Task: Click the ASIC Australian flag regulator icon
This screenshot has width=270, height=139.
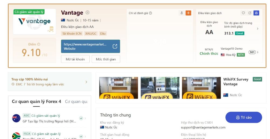Action: [16, 118]
